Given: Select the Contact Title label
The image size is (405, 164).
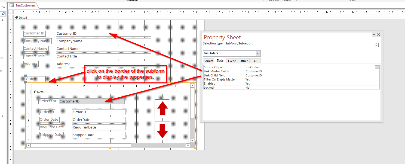Looking at the screenshot, I should coord(35,56).
